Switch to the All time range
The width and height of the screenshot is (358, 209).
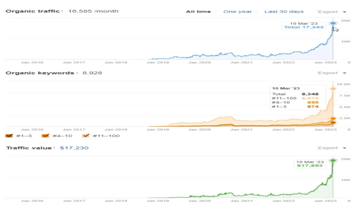198,12
